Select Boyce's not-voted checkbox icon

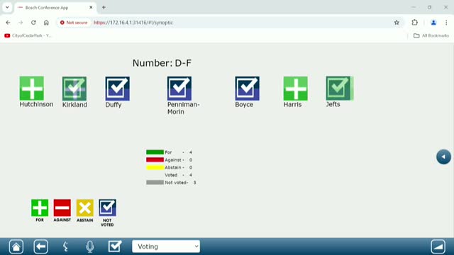pos(247,89)
